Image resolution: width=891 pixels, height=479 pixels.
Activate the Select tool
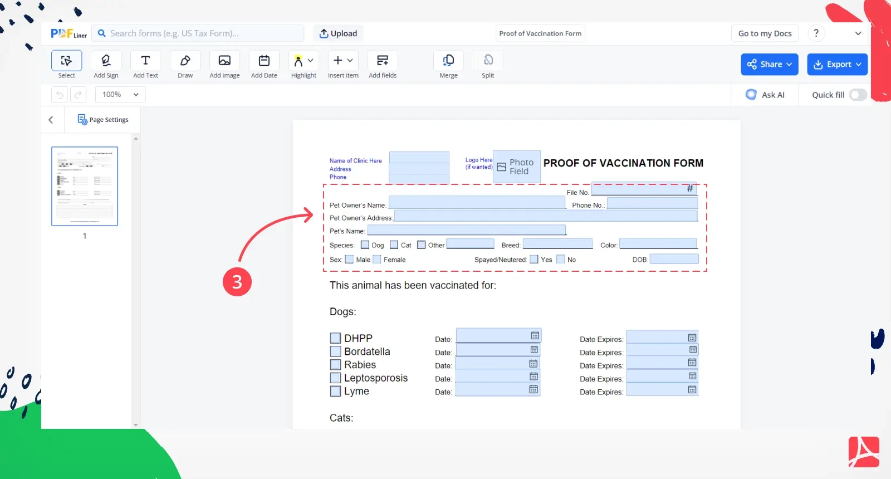66,61
